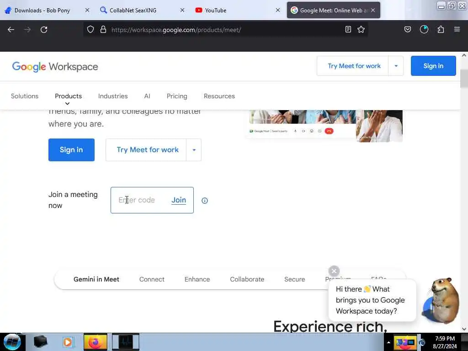Open the Firefox account circle icon

tap(424, 29)
